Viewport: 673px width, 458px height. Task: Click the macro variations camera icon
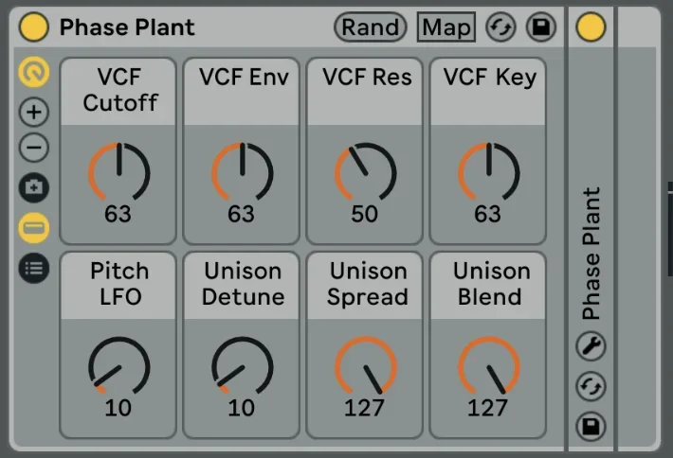click(x=34, y=187)
